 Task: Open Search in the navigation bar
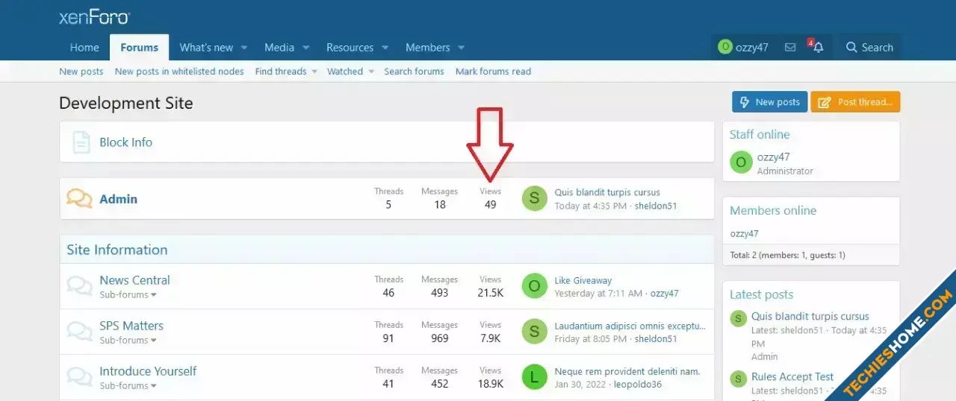coord(869,47)
